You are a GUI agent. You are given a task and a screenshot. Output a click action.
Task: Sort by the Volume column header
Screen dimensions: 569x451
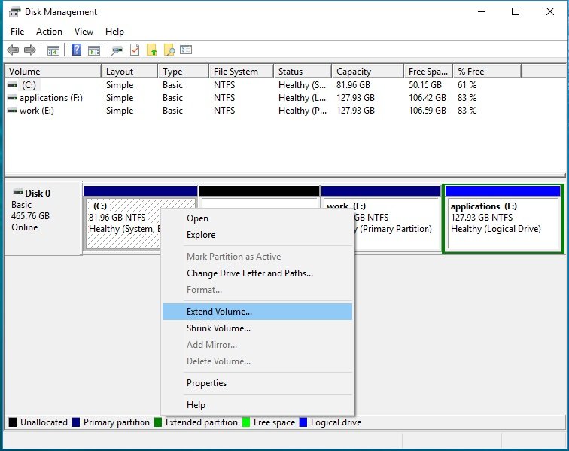pyautogui.click(x=53, y=72)
